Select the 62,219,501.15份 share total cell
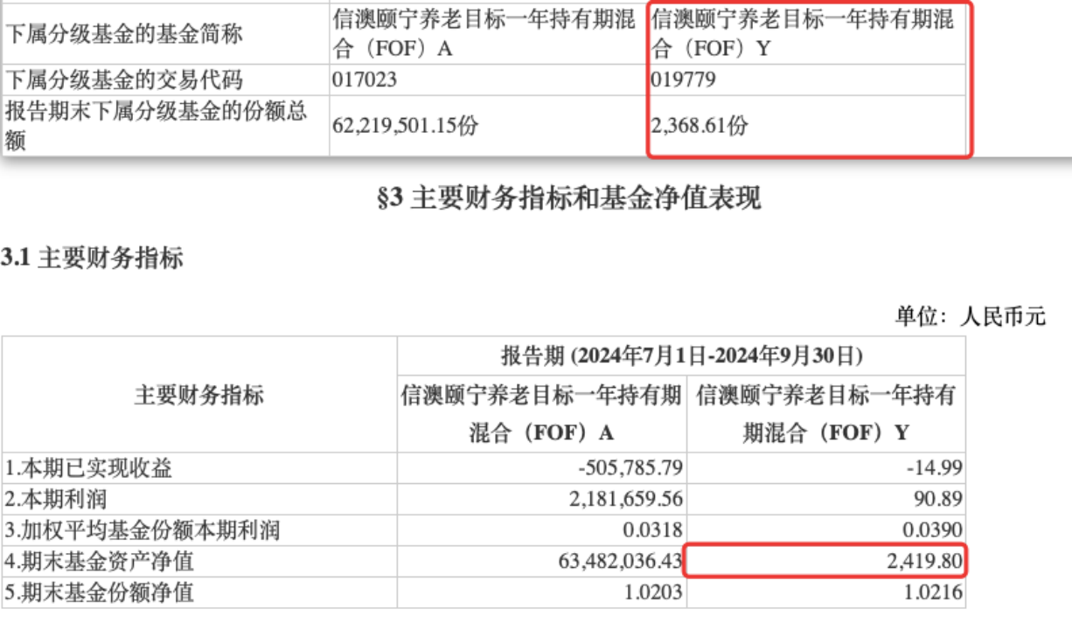This screenshot has height=629, width=1072. point(406,126)
